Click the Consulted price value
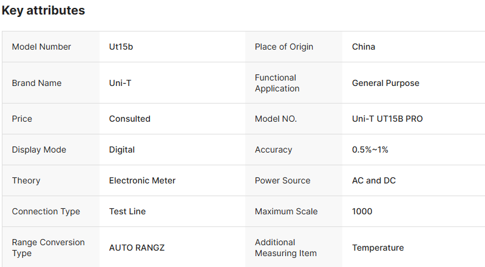Screen dimensions: 485x267 click(129, 119)
